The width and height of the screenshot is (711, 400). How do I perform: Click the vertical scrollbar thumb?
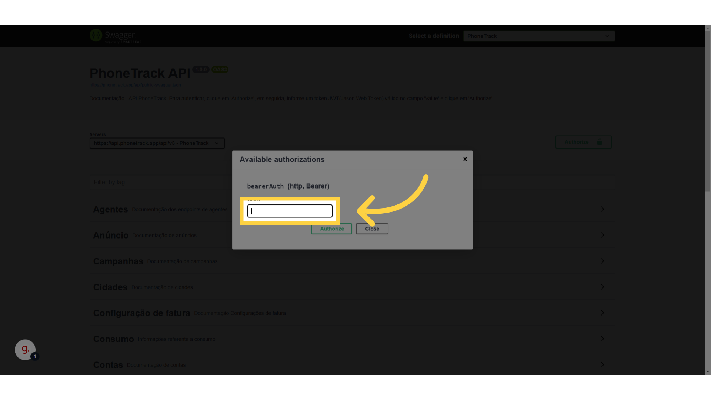point(708,111)
